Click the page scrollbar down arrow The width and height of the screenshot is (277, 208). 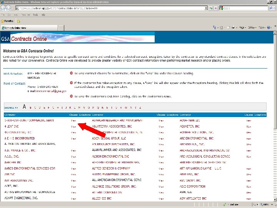coord(275,200)
